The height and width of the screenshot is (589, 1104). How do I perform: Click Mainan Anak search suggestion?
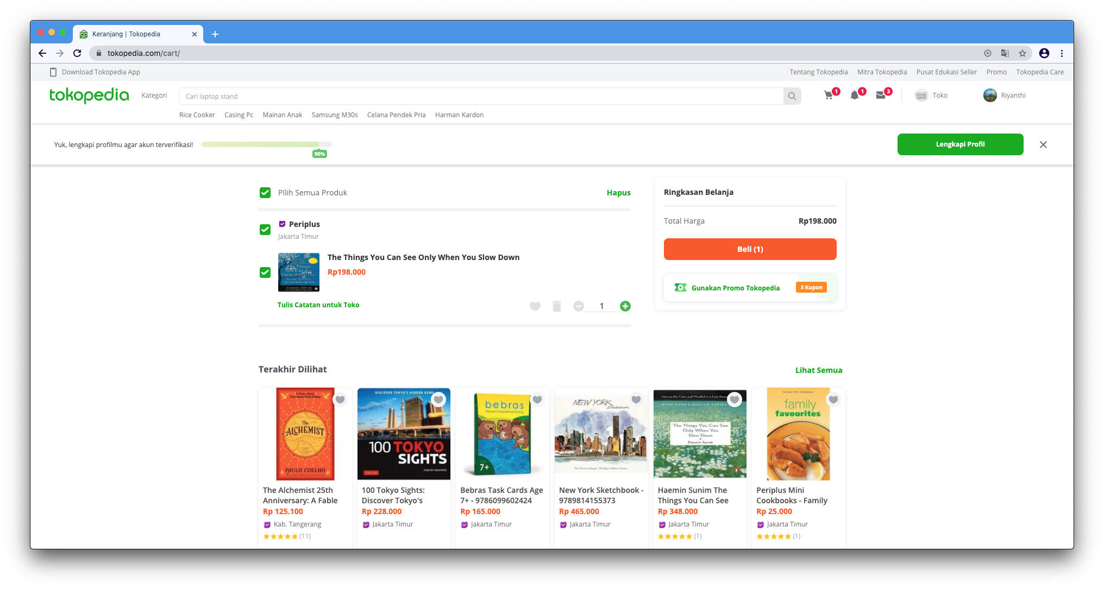coord(283,115)
